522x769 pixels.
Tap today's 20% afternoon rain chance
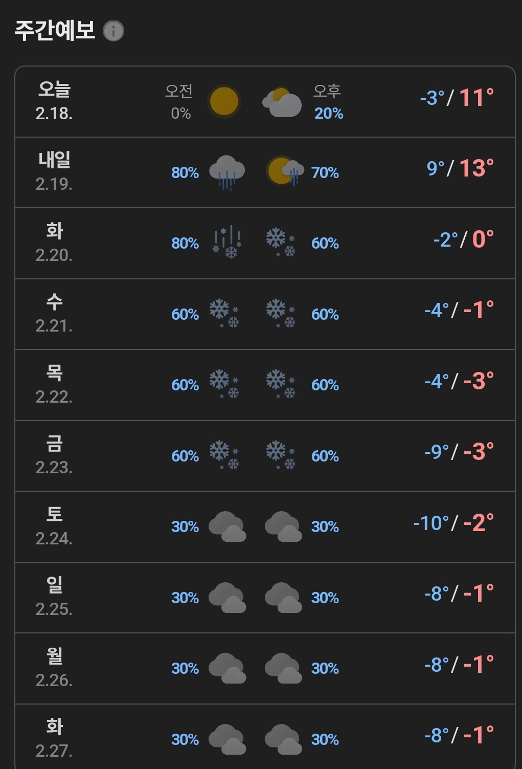[x=329, y=114]
